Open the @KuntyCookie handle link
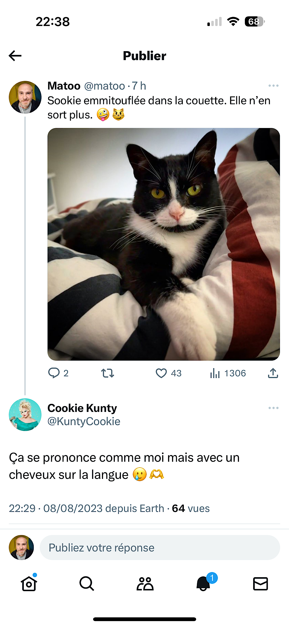This screenshot has width=289, height=627. (x=84, y=421)
